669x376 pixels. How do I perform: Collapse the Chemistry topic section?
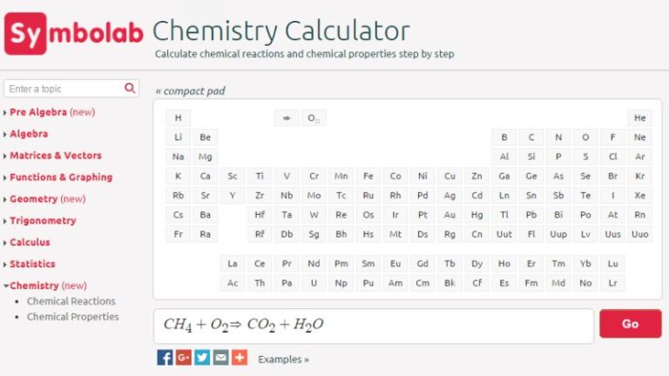coord(35,285)
